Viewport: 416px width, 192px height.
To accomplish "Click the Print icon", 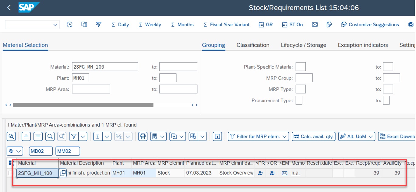I will coord(142,136).
